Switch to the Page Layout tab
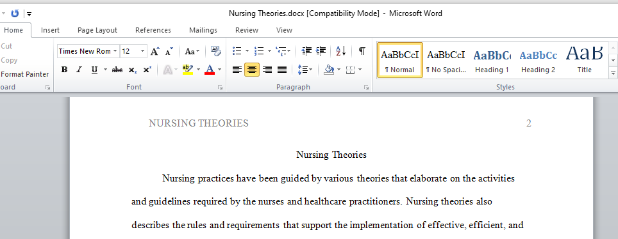This screenshot has height=239, width=618. pyautogui.click(x=97, y=30)
